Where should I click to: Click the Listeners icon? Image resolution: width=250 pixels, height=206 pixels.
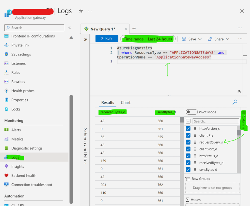coord(6,63)
